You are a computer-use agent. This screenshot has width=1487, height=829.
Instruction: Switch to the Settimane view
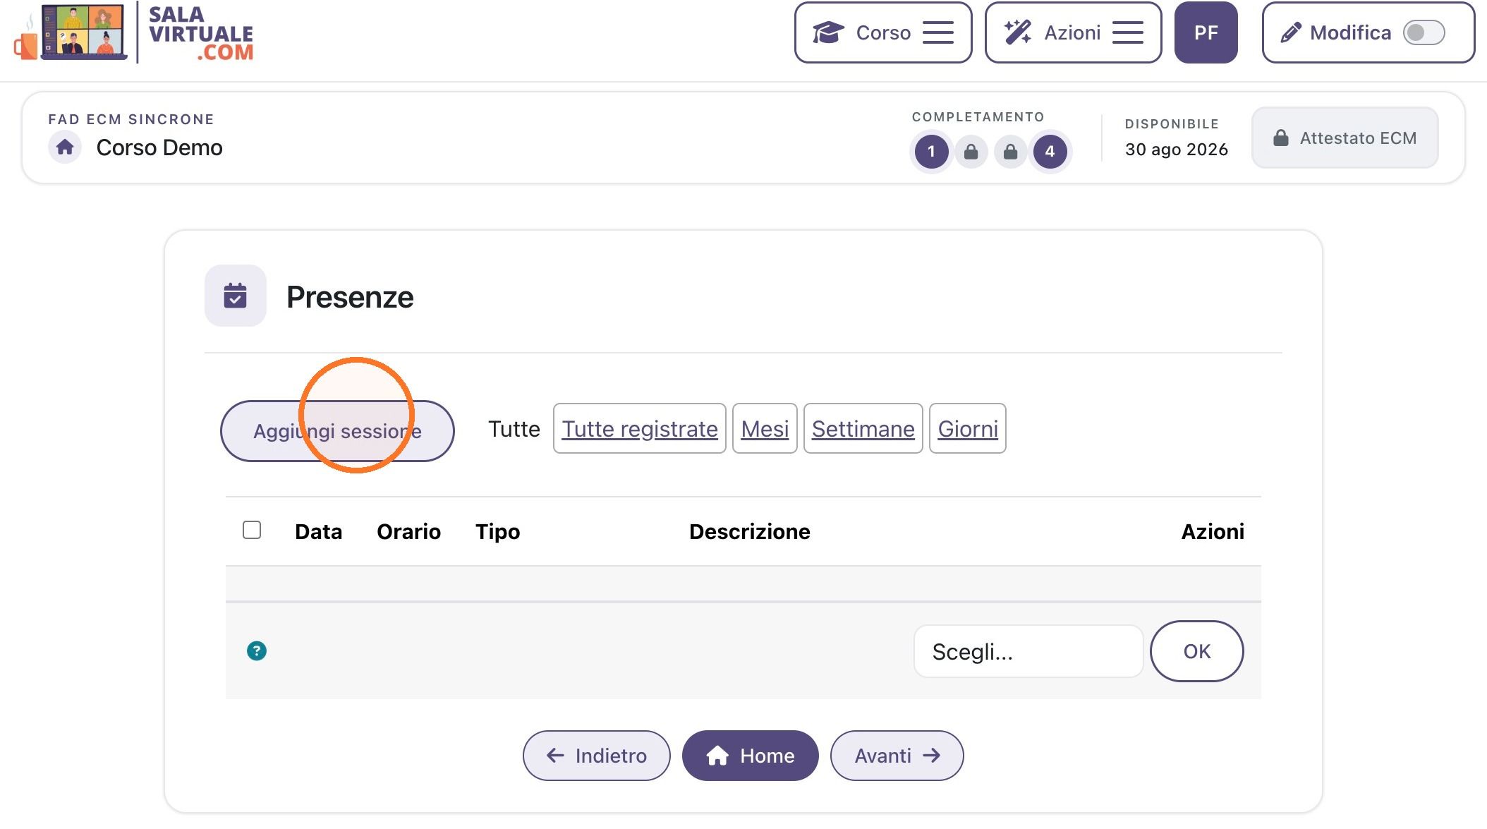863,428
